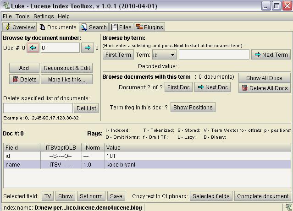Click the Norm column header
Screen dimensions: 293x211
pos(93,147)
